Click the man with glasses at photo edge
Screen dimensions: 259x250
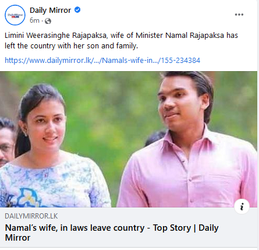pyautogui.click(x=7, y=142)
